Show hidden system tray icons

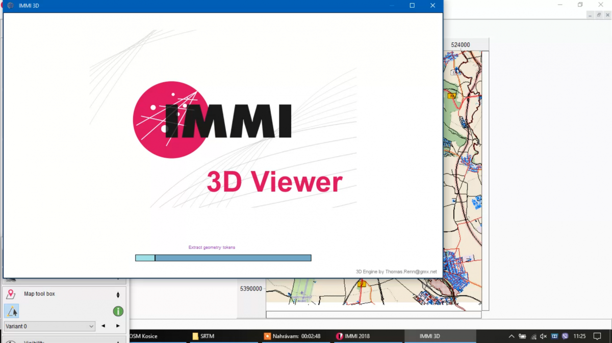coord(512,336)
